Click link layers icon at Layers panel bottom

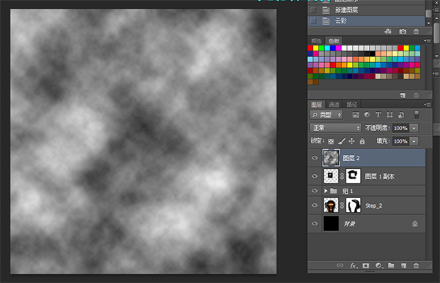pos(340,265)
